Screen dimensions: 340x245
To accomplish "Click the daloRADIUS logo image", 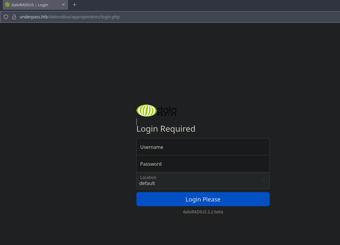I will pyautogui.click(x=156, y=111).
